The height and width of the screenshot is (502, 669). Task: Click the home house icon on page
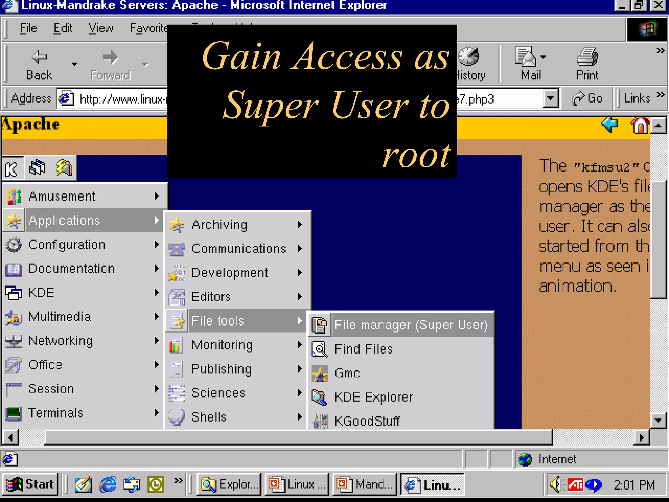(x=640, y=125)
